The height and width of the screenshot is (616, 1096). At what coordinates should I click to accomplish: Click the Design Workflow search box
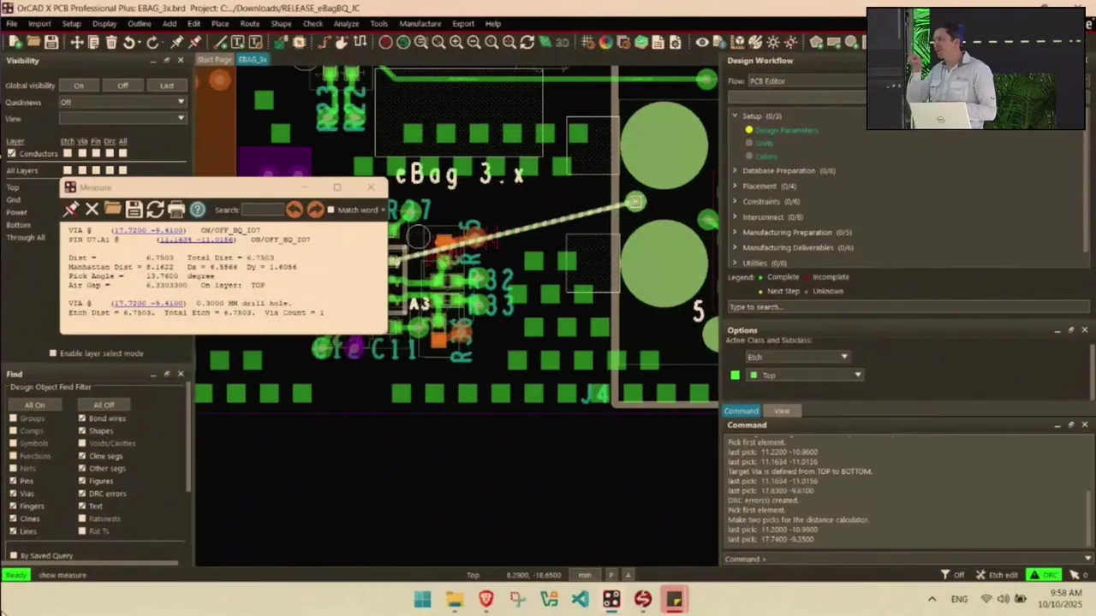click(x=908, y=306)
